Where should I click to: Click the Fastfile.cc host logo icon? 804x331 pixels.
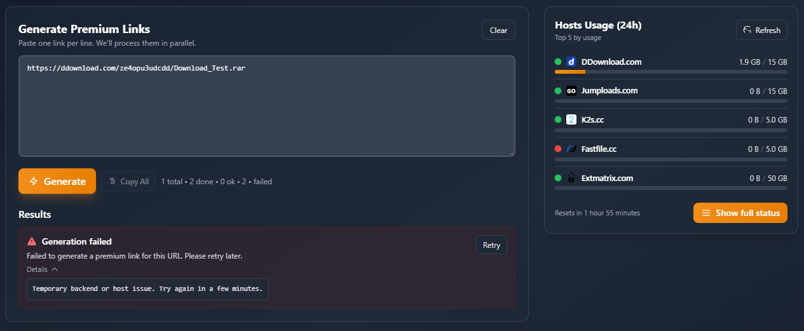[571, 149]
